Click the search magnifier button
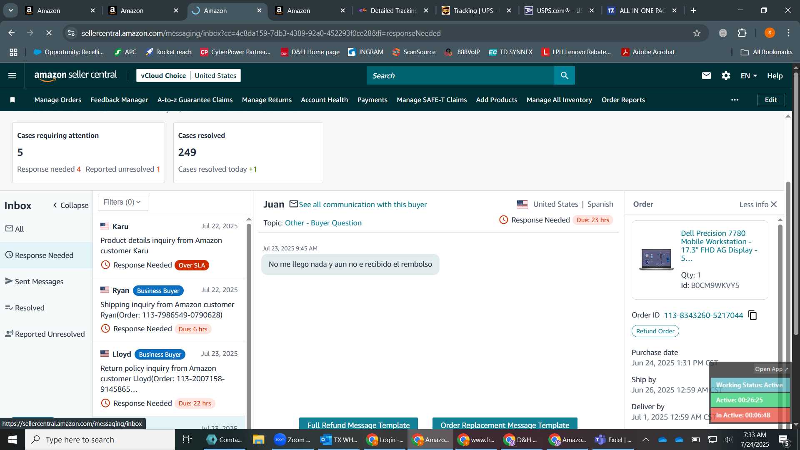Image resolution: width=800 pixels, height=450 pixels. point(564,75)
